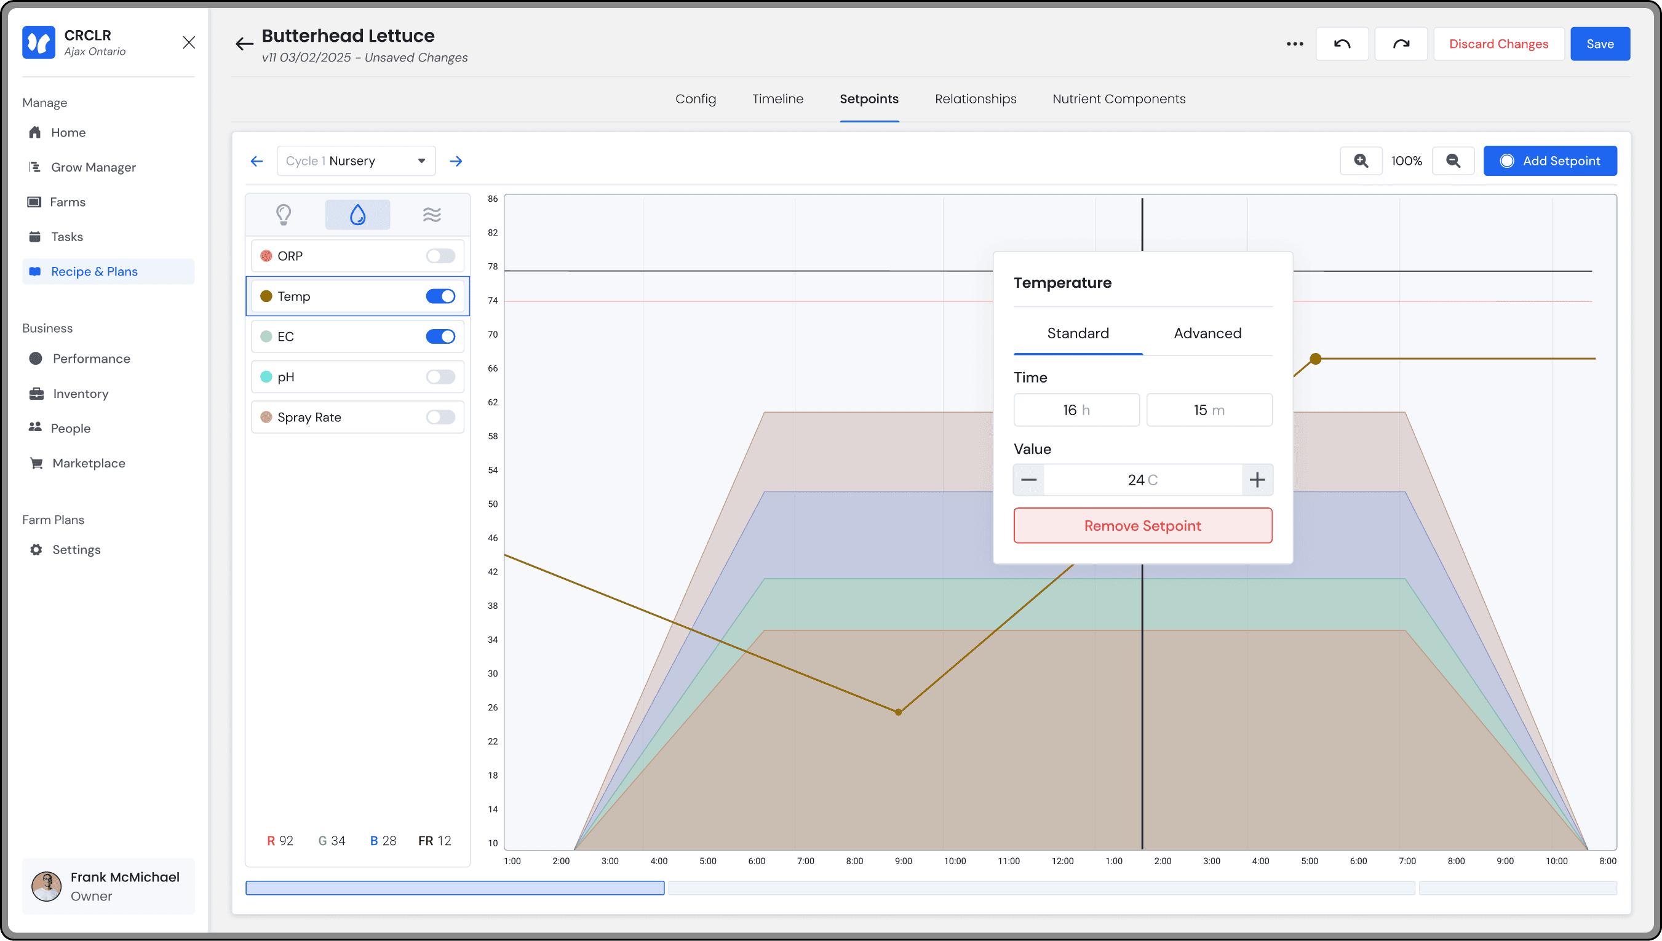Viewport: 1662px width, 941px height.
Task: Decrease temperature value with minus button
Action: pos(1028,480)
